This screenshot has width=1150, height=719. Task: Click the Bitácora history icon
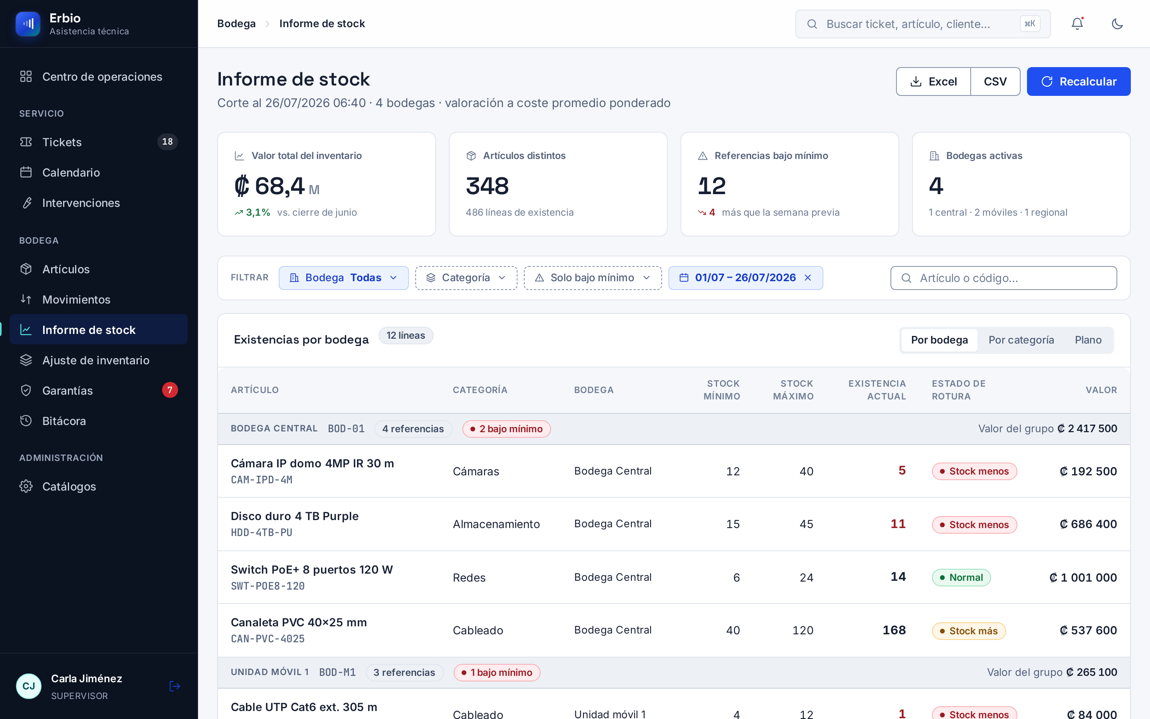coord(26,421)
